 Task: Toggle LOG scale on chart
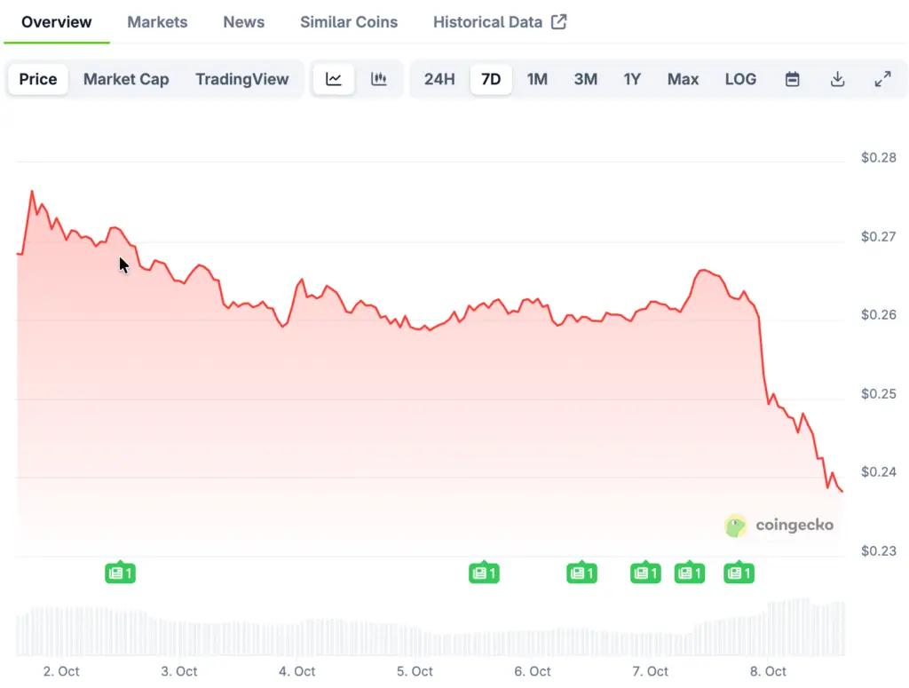[x=740, y=79]
